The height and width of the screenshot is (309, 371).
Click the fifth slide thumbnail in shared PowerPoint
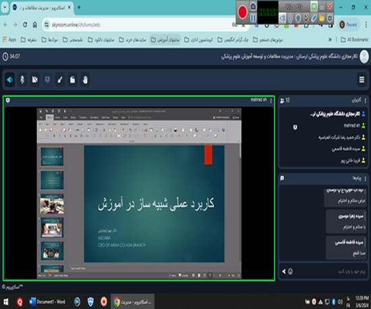click(52, 251)
